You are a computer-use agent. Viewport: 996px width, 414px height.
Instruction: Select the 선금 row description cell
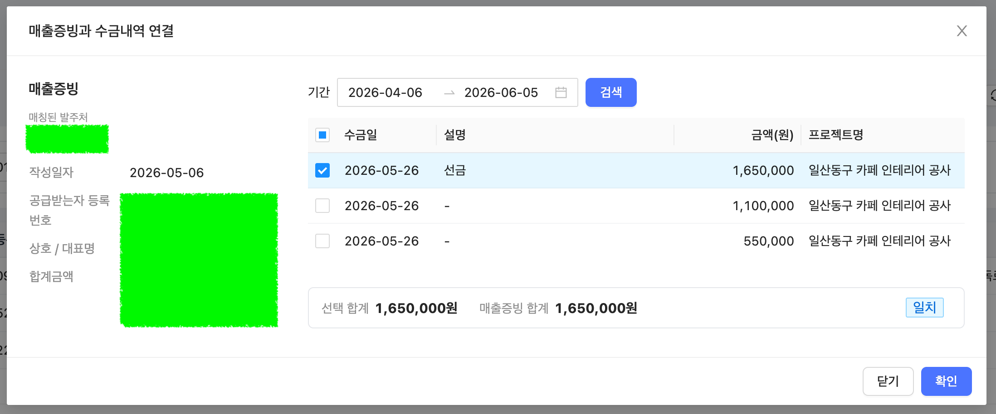pos(455,170)
